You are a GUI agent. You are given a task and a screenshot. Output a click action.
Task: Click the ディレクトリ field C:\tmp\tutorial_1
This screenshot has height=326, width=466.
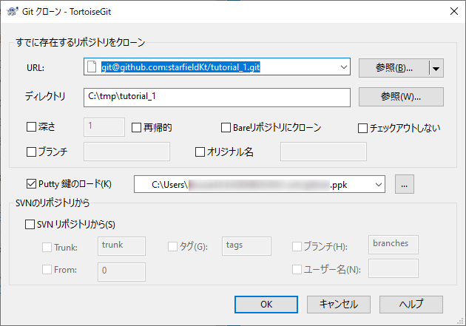pyautogui.click(x=217, y=98)
